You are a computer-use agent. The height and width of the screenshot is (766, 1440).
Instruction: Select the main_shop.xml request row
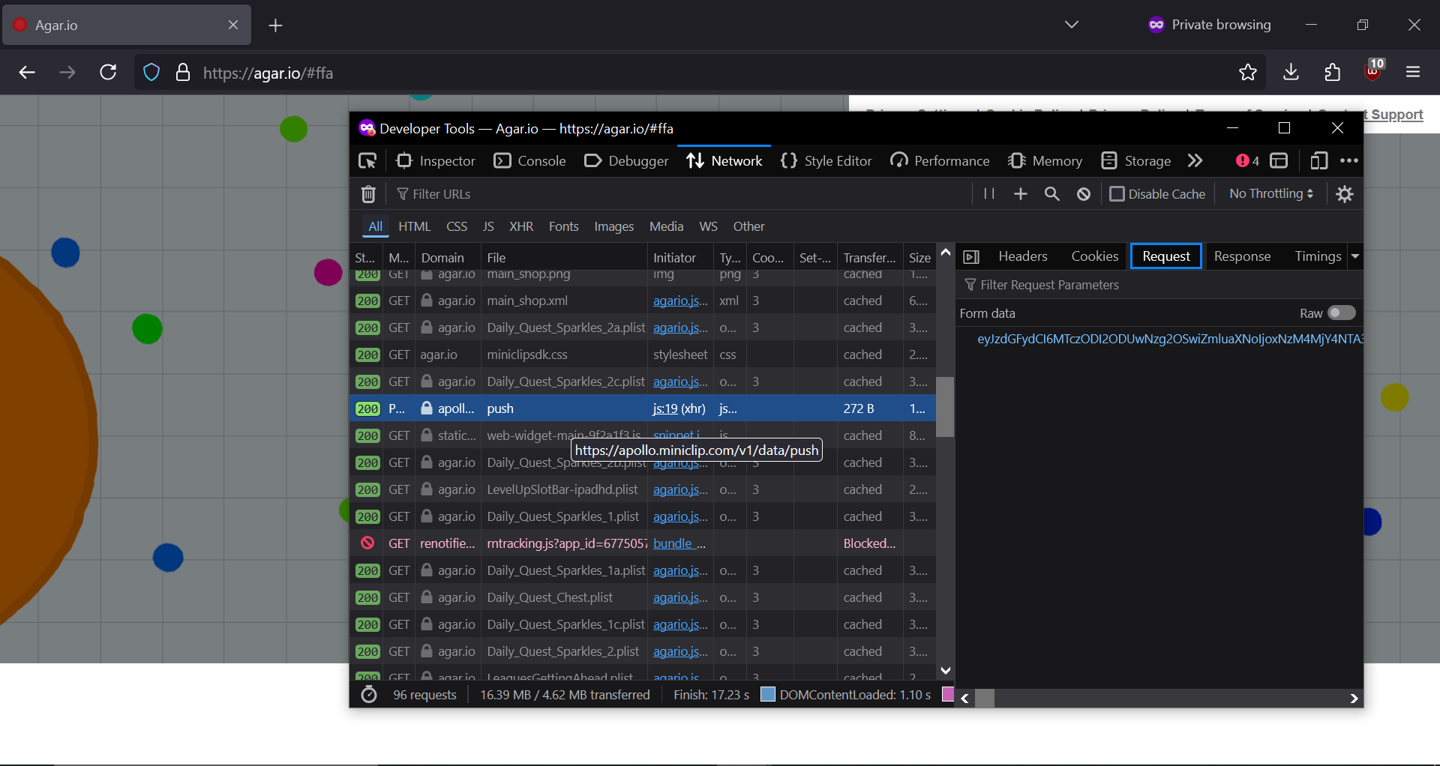643,301
